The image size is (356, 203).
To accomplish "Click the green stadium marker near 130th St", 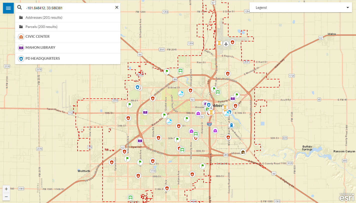I will pyautogui.click(x=130, y=198).
